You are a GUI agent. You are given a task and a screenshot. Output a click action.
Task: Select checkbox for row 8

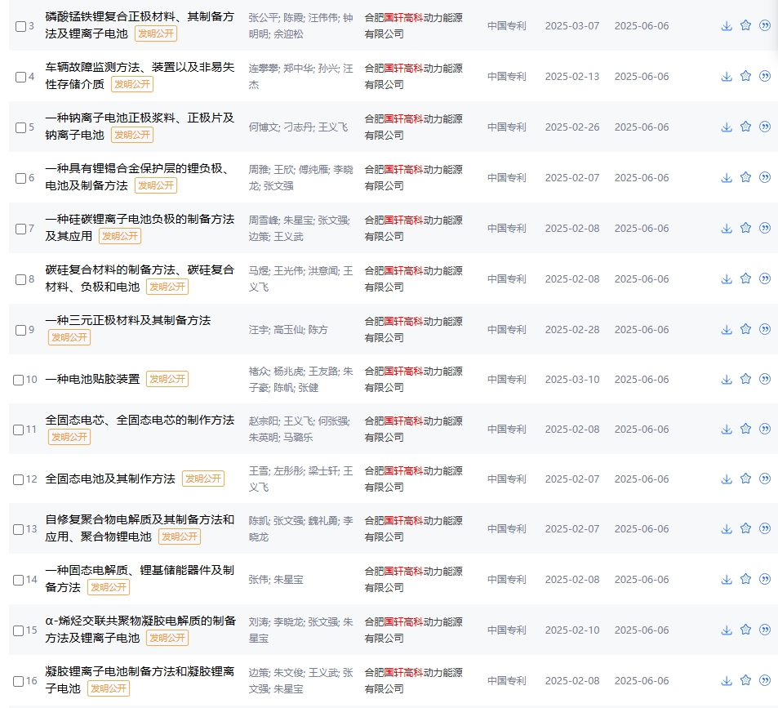[20, 279]
